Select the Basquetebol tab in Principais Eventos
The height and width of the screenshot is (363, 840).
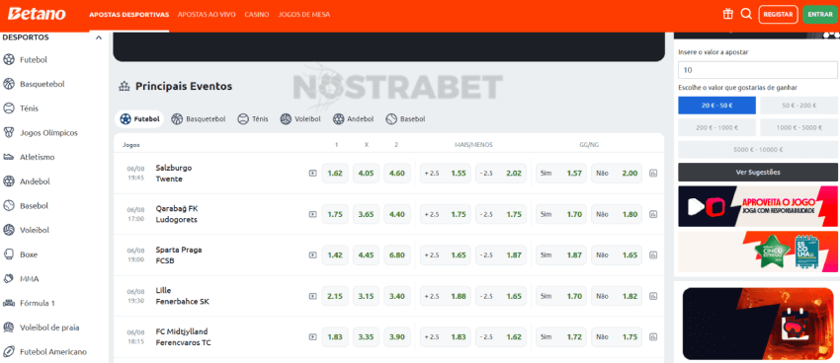pyautogui.click(x=199, y=119)
